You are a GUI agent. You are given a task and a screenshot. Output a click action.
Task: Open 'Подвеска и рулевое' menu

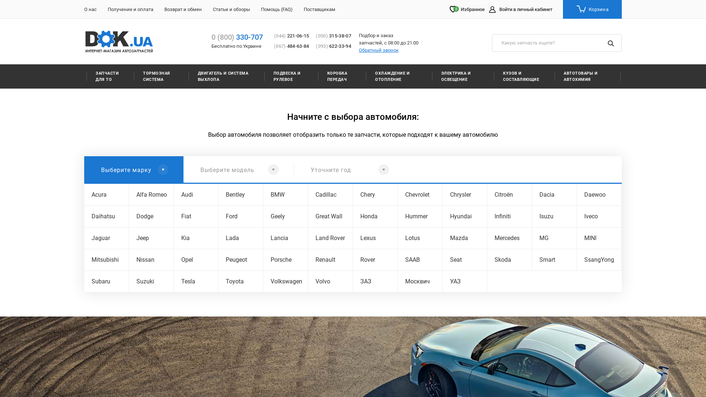(287, 76)
